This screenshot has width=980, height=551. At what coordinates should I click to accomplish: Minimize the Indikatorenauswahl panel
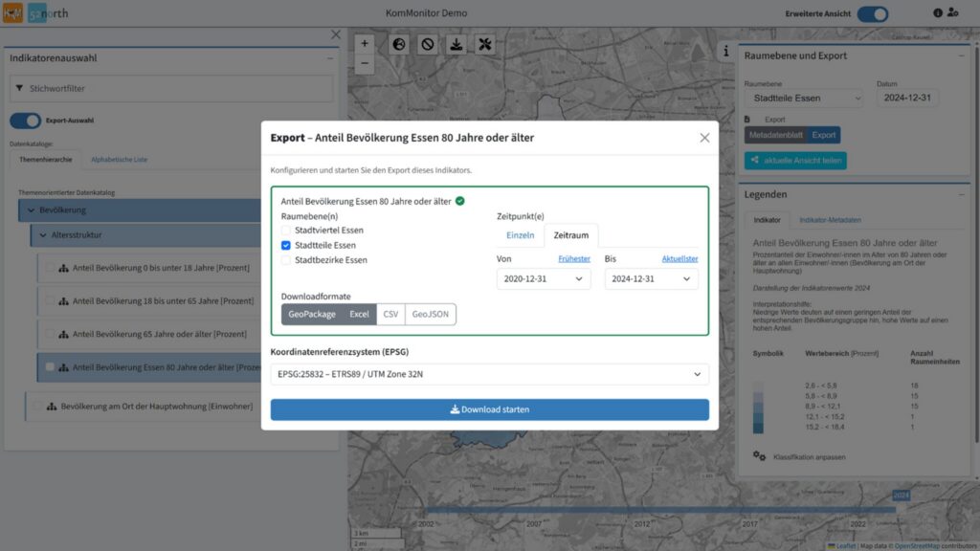pos(330,58)
